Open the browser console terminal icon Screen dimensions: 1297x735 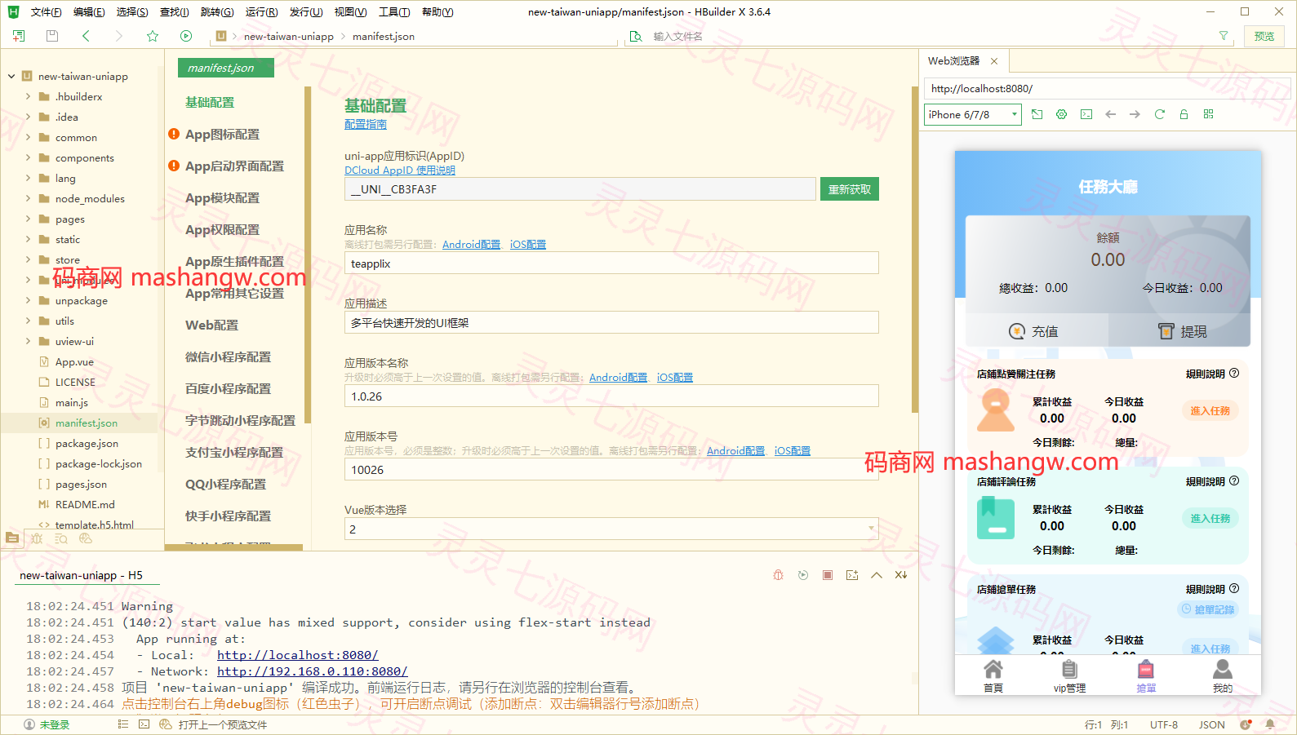point(1086,114)
